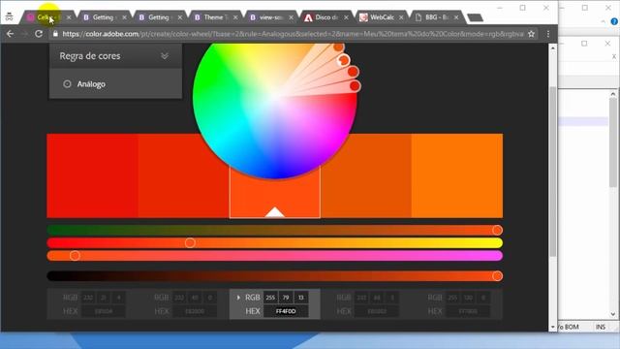This screenshot has height=349, width=620.
Task: Select the rightmost bright orange swatch
Action: tap(457, 175)
